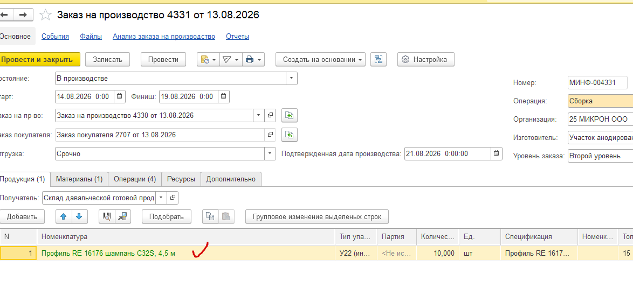Expand the Получатель dropdown arrow

161,198
